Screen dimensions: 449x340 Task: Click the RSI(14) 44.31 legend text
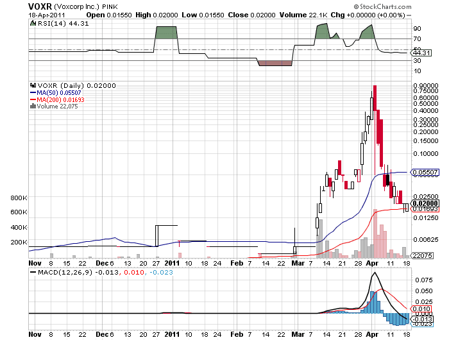[63, 24]
